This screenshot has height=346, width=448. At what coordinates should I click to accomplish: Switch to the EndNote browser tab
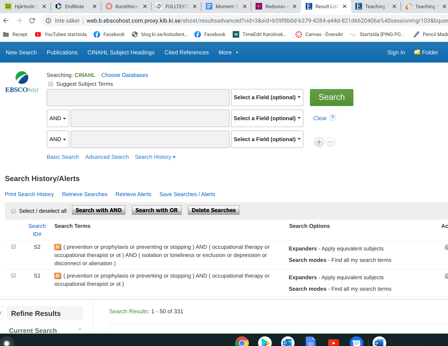[x=74, y=7]
